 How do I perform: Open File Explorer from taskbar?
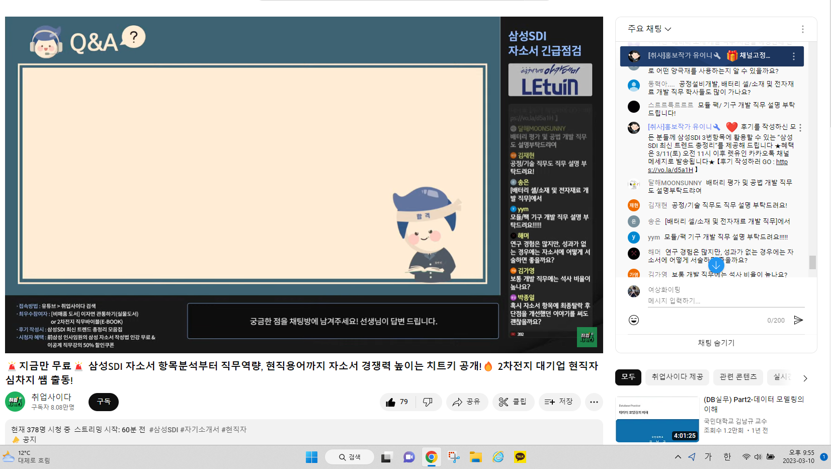(475, 457)
